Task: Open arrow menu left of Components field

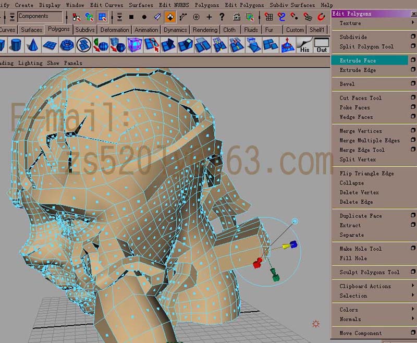Action: 12,17
